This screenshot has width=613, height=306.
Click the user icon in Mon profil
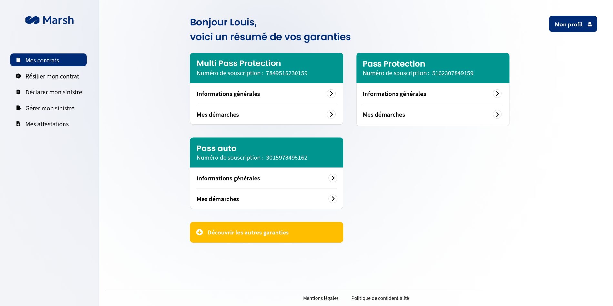pyautogui.click(x=590, y=24)
